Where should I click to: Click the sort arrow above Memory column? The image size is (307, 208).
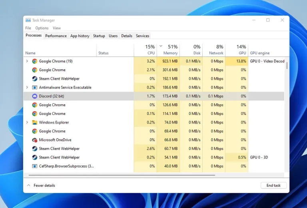coord(161,46)
